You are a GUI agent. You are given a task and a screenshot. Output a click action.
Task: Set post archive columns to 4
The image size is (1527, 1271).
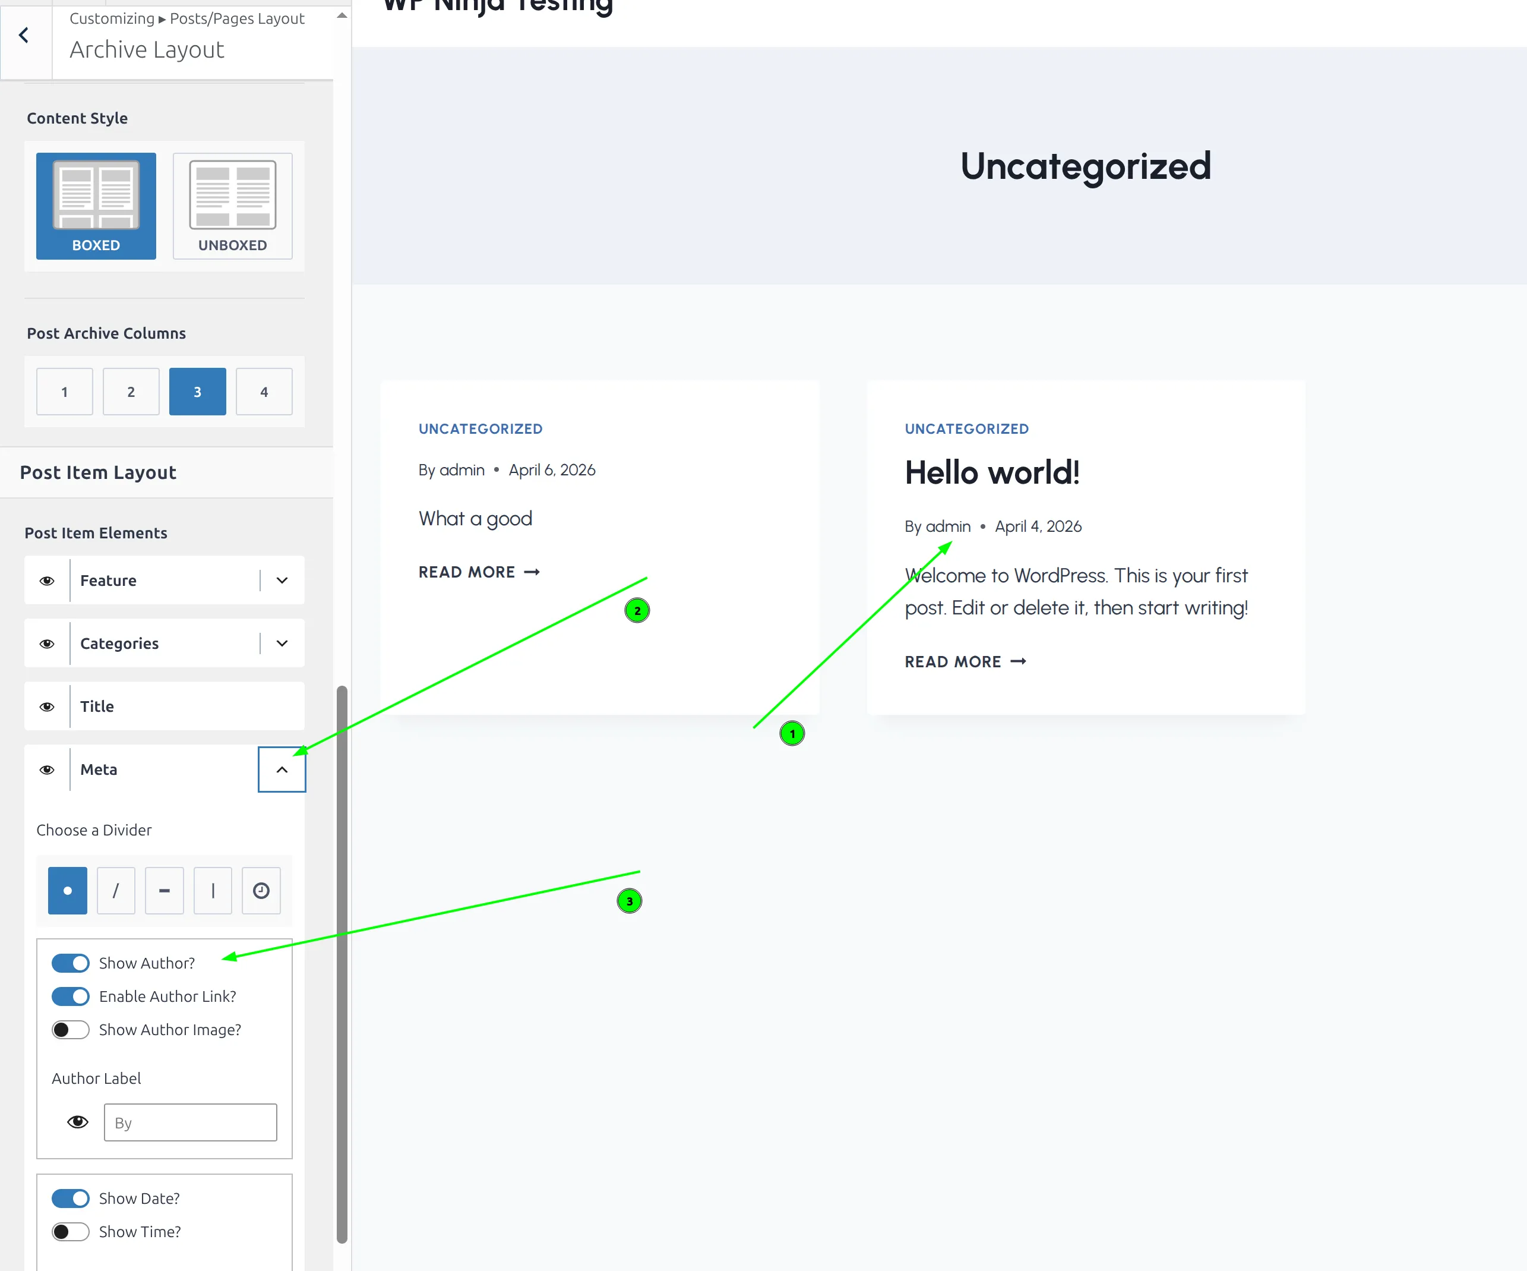pyautogui.click(x=264, y=392)
